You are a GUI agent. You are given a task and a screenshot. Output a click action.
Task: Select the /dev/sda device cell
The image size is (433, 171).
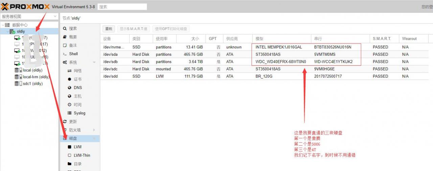point(115,54)
